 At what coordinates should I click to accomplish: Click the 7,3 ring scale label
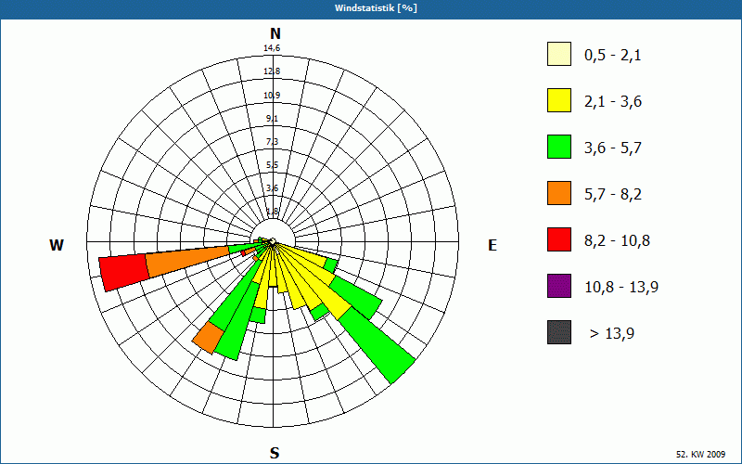[272, 142]
